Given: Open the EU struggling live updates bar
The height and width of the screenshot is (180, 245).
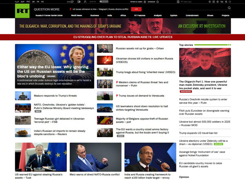Looking at the screenshot, I should pos(122,37).
